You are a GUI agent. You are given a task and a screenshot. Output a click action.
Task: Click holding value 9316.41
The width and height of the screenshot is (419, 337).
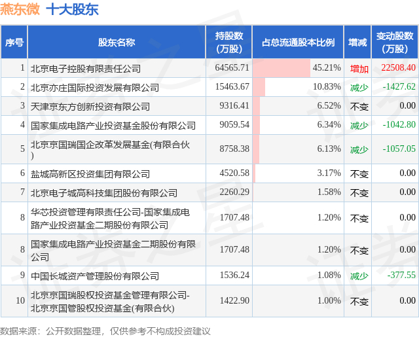234,105
